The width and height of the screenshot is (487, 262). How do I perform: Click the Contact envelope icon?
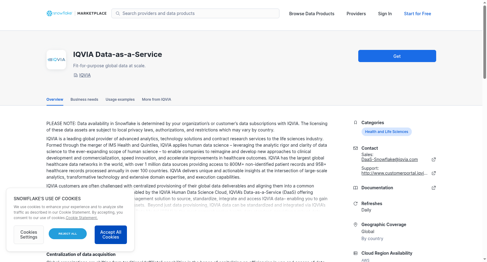coord(355,148)
